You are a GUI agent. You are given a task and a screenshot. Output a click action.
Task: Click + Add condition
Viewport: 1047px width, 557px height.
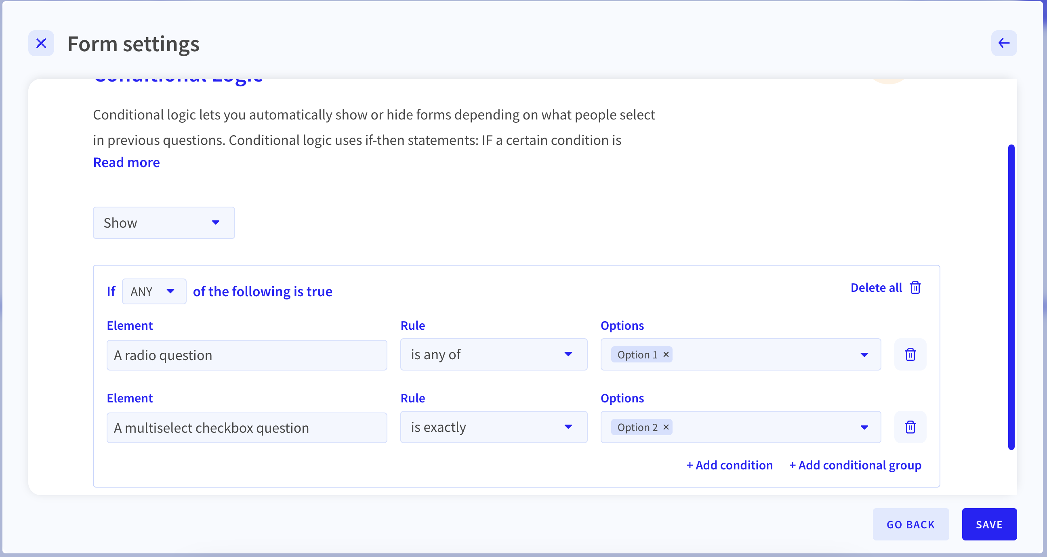730,465
